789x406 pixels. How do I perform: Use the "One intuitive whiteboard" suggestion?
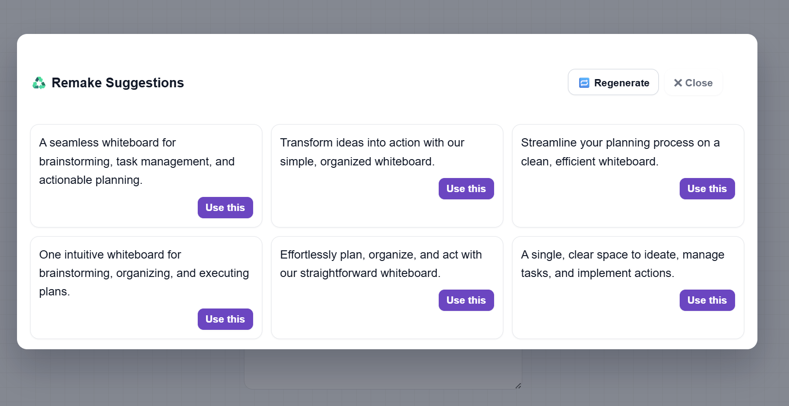pos(225,319)
